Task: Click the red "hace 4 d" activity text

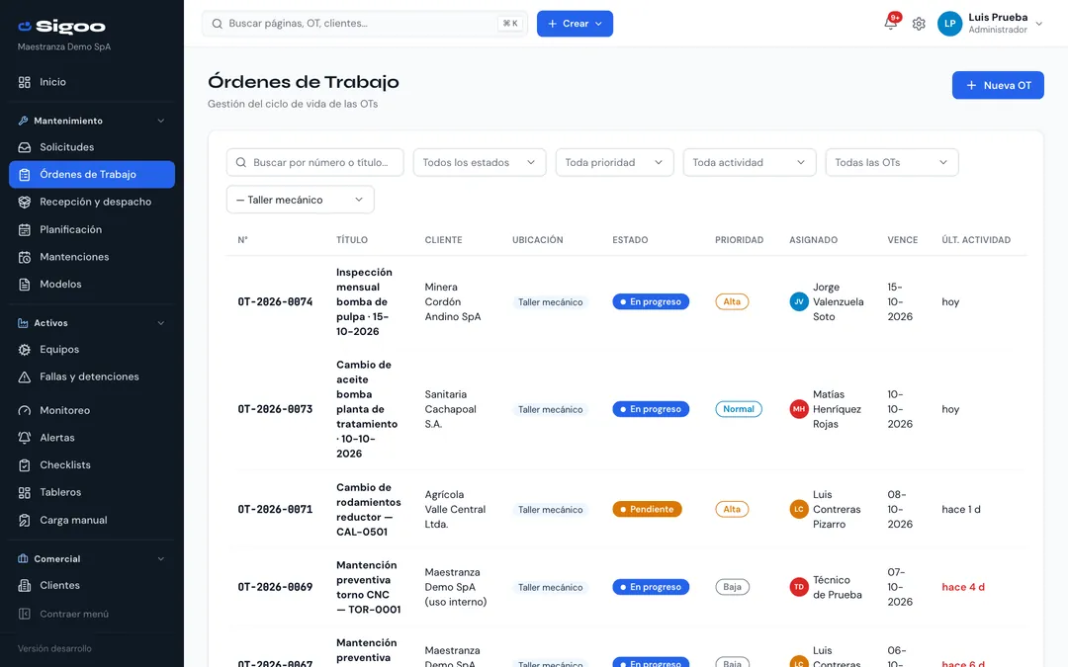Action: coord(963,587)
